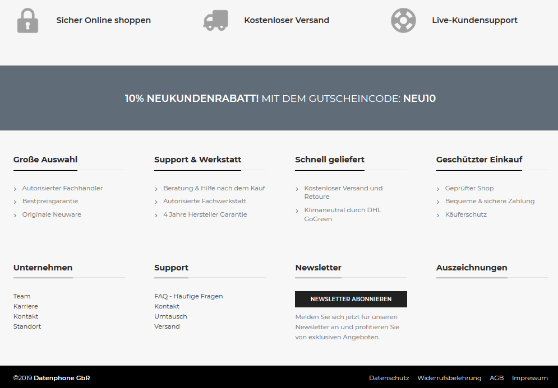Open FAQ - Häufige Fragen link
This screenshot has width=558, height=388.
[188, 296]
